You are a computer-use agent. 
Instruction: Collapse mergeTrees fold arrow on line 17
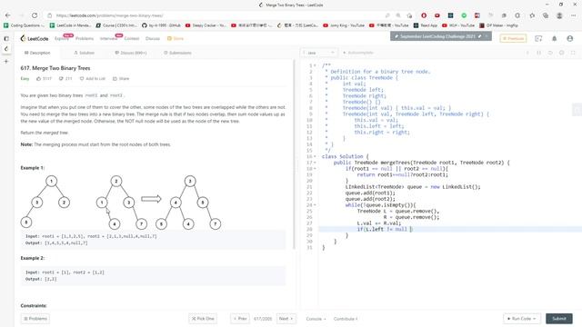pyautogui.click(x=316, y=163)
